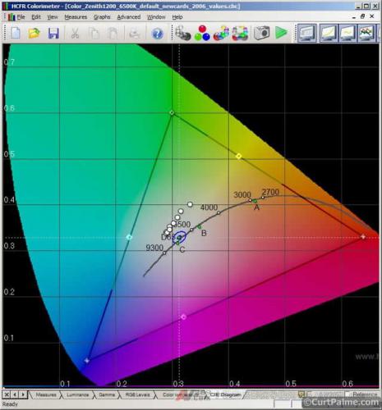Open the Window menu
Image resolution: width=382 pixels, height=410 pixels.
point(156,17)
